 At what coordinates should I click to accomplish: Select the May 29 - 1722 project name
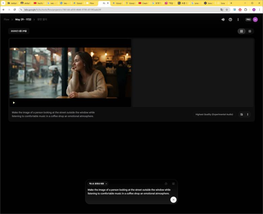(23, 20)
